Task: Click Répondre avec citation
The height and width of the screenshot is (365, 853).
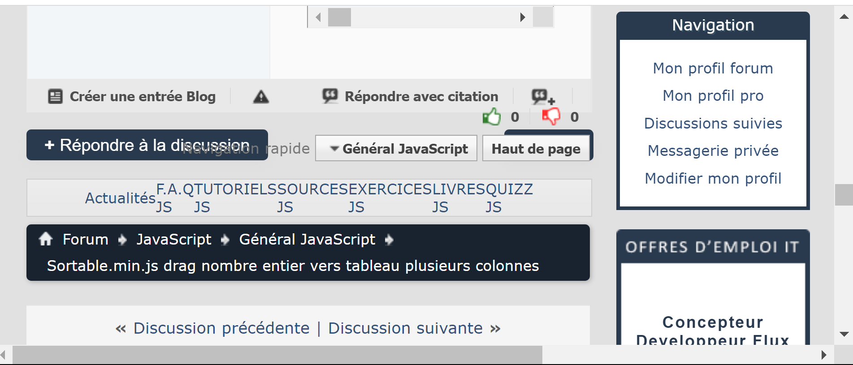Action: (421, 96)
